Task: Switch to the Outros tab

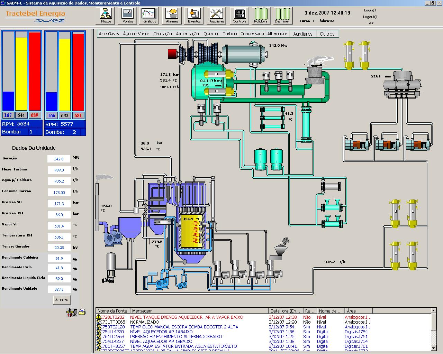Action: [x=327, y=34]
